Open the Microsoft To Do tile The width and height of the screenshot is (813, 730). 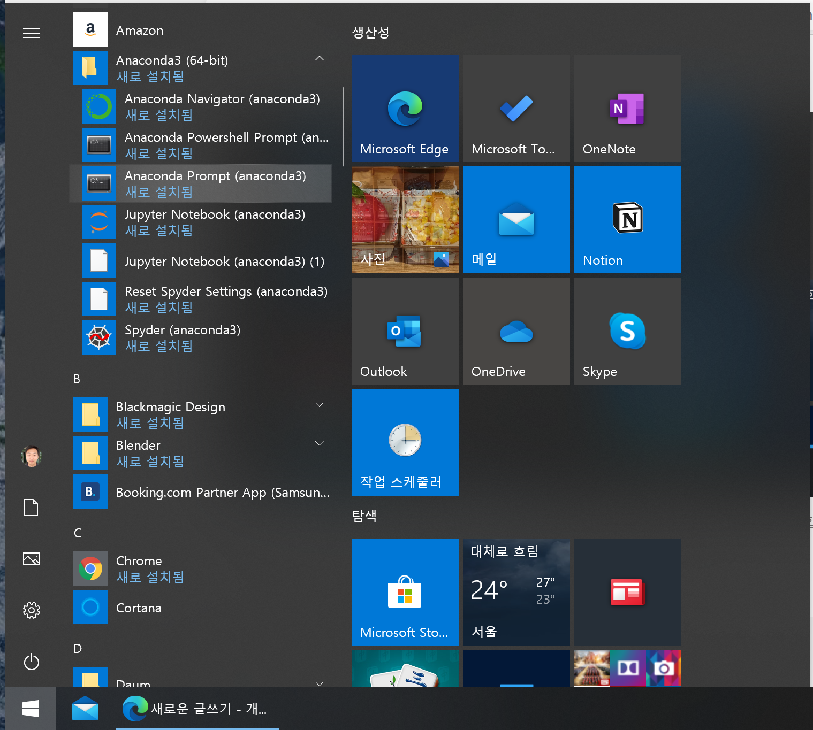point(516,109)
